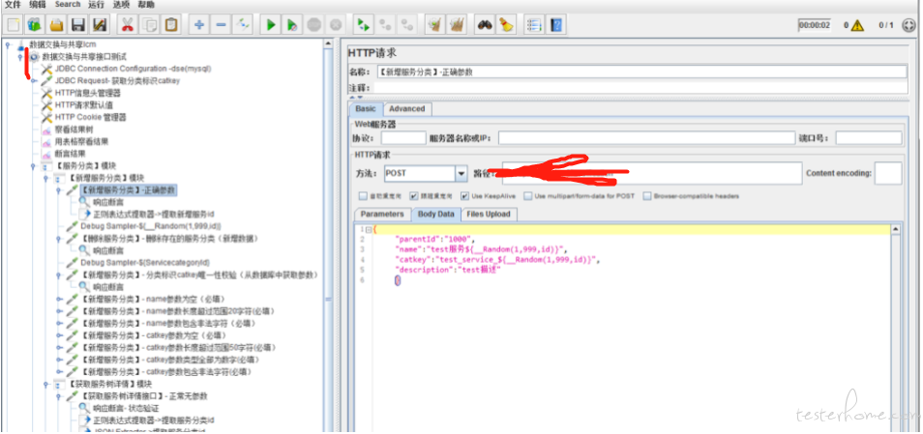Screen dimensions: 923x434
Task: Collapse all nodes with the minus icon
Action: [x=221, y=25]
